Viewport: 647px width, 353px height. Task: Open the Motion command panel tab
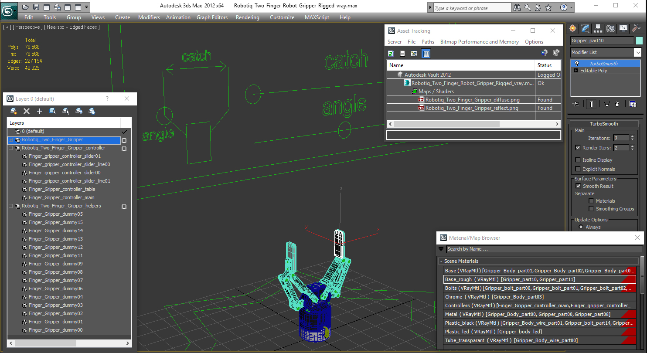[x=611, y=28]
